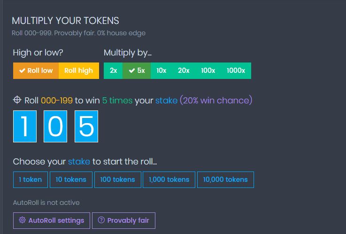Image resolution: width=346 pixels, height=234 pixels.
Task: Click the checkmark icon on Roll low
Action: pyautogui.click(x=22, y=70)
